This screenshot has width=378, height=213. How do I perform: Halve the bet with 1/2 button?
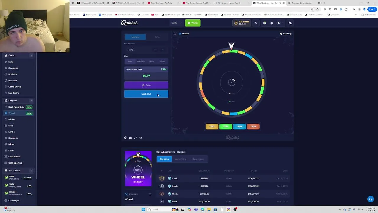(x=155, y=50)
